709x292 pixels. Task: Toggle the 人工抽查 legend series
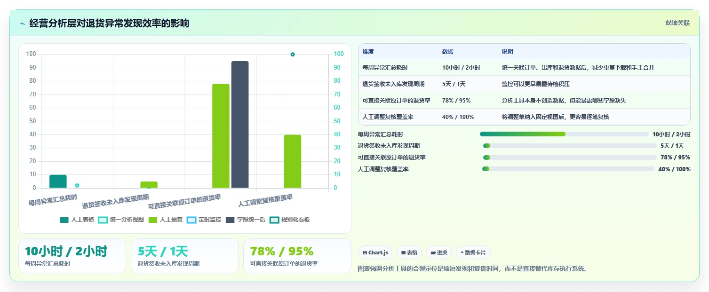click(165, 220)
